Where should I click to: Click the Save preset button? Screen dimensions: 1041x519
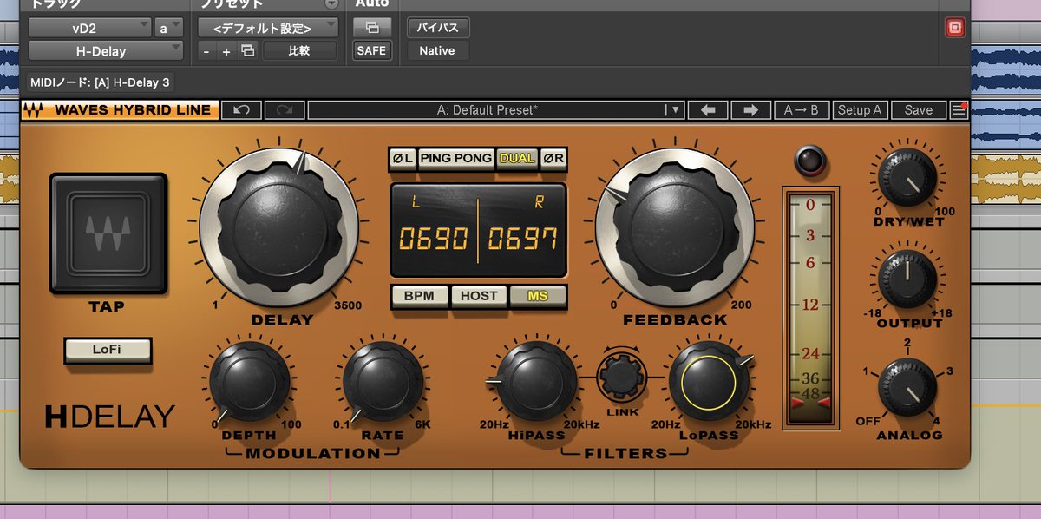tap(918, 110)
